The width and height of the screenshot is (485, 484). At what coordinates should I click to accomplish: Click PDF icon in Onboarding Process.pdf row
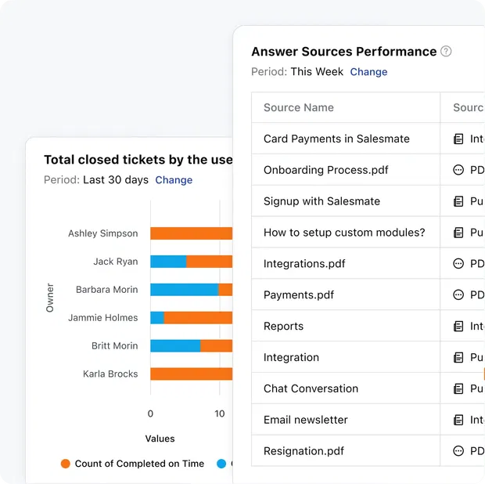[458, 170]
